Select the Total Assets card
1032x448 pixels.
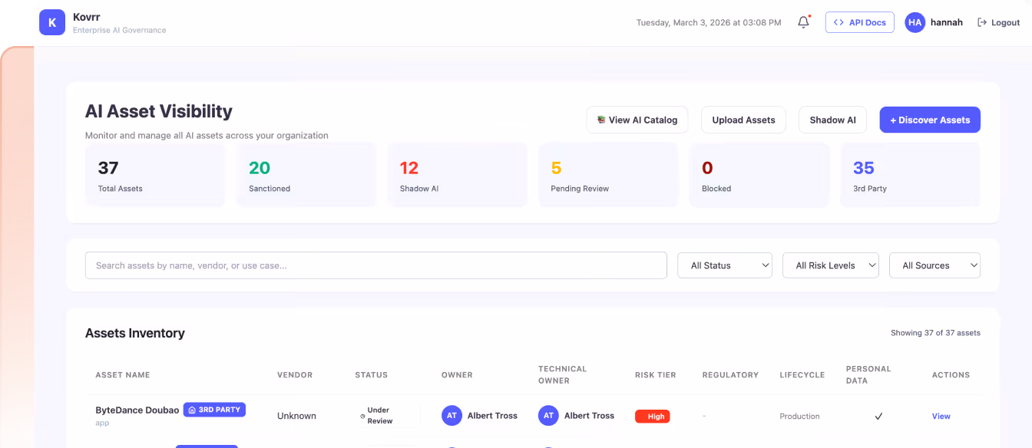[x=155, y=175]
